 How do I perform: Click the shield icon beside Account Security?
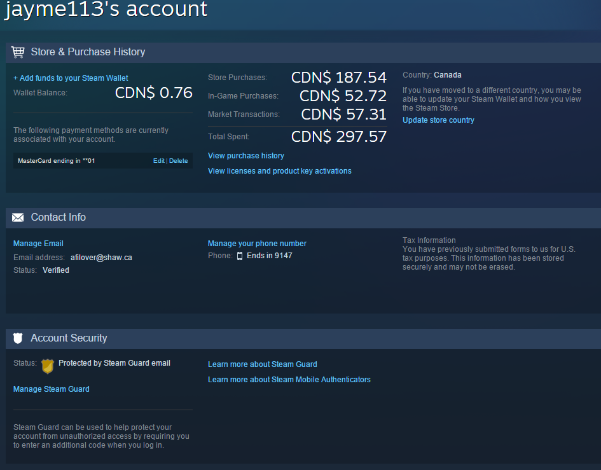[x=18, y=338]
